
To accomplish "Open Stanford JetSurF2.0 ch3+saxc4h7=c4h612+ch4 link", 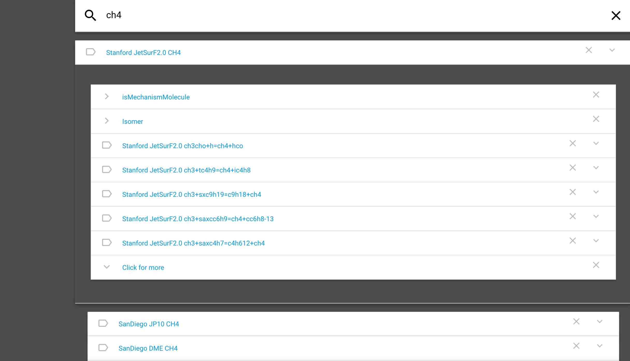I will tap(193, 243).
